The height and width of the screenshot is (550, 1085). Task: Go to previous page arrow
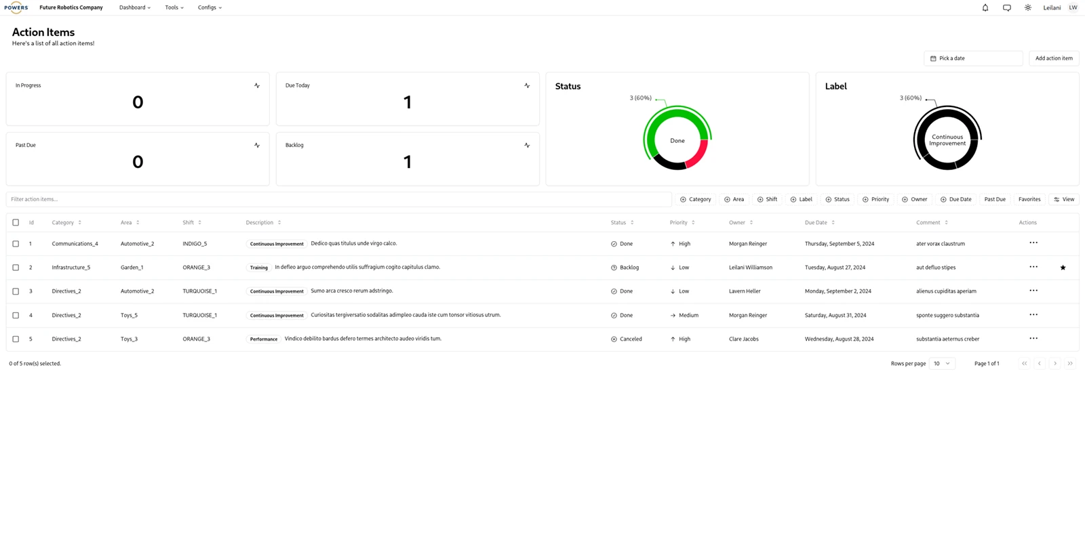1040,364
